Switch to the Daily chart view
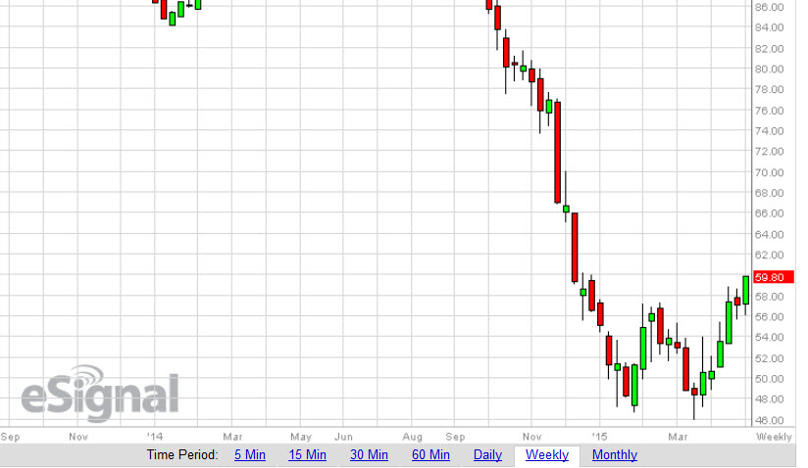This screenshot has width=808, height=468. pyautogui.click(x=487, y=455)
